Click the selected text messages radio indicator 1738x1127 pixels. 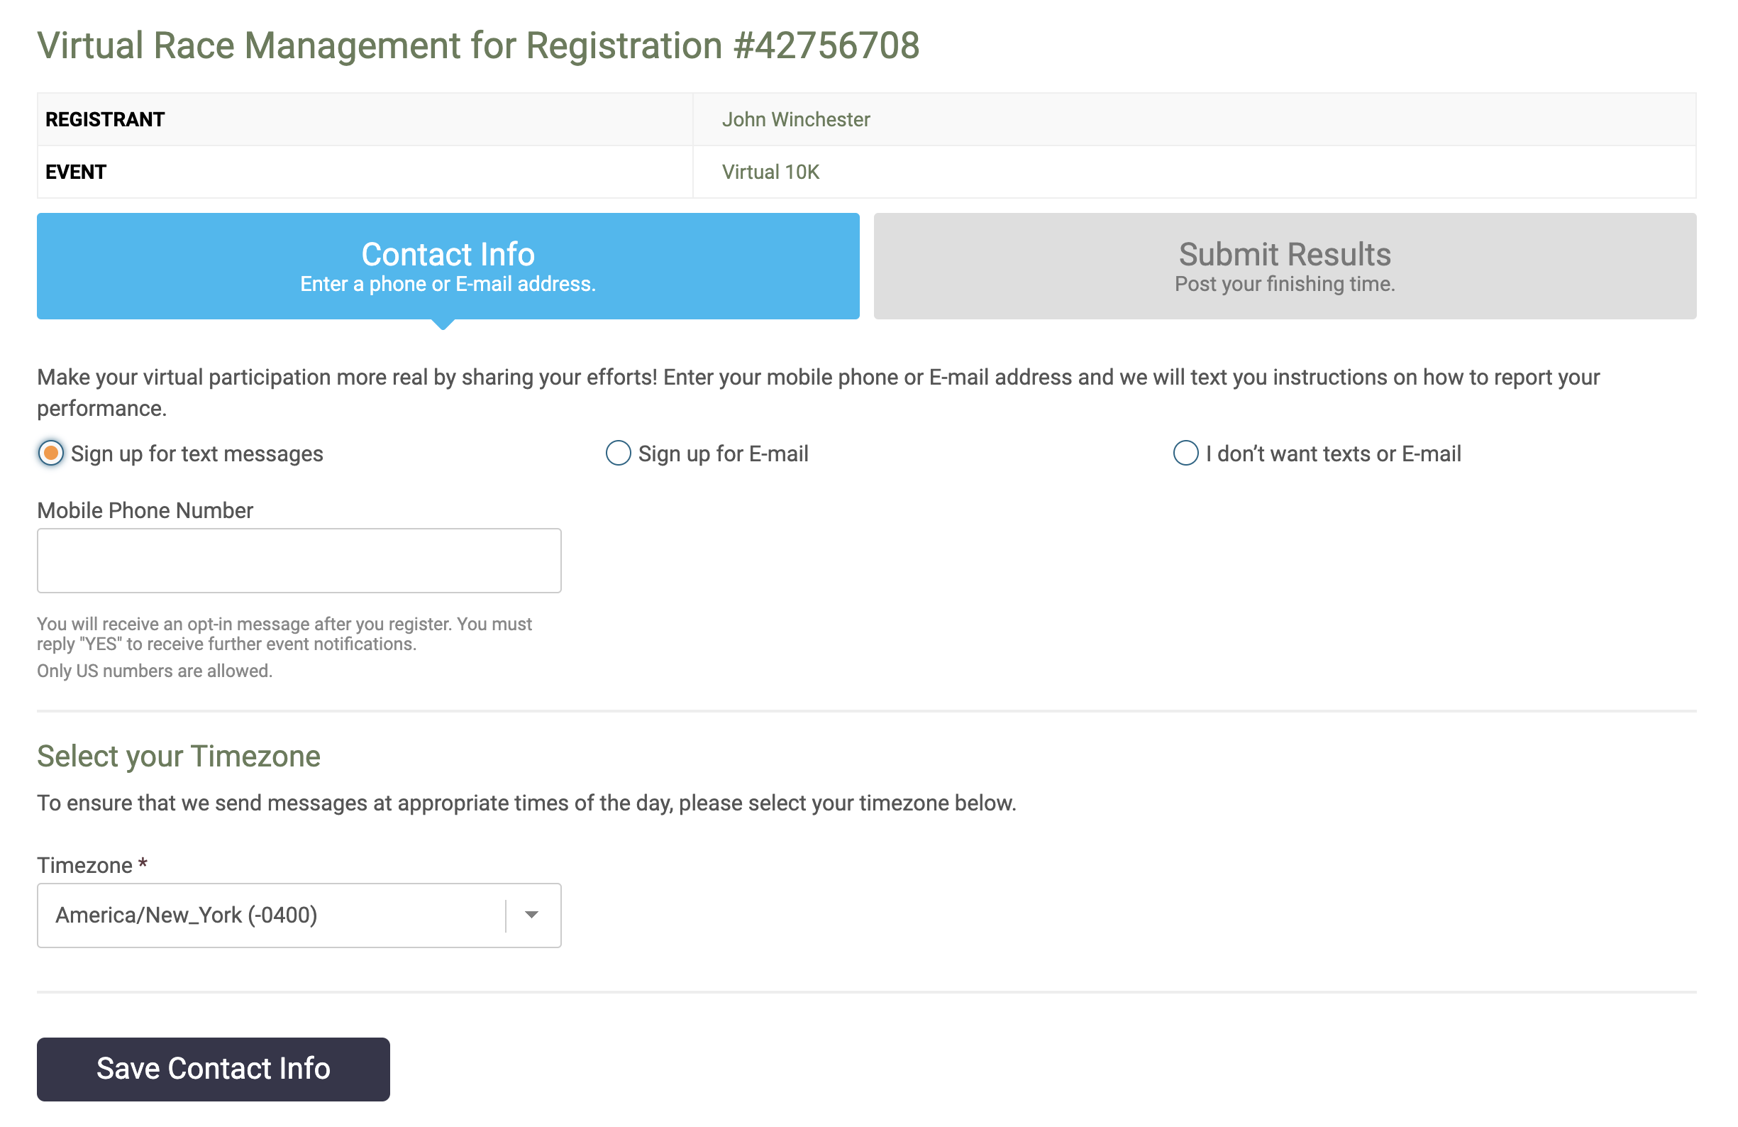point(50,453)
